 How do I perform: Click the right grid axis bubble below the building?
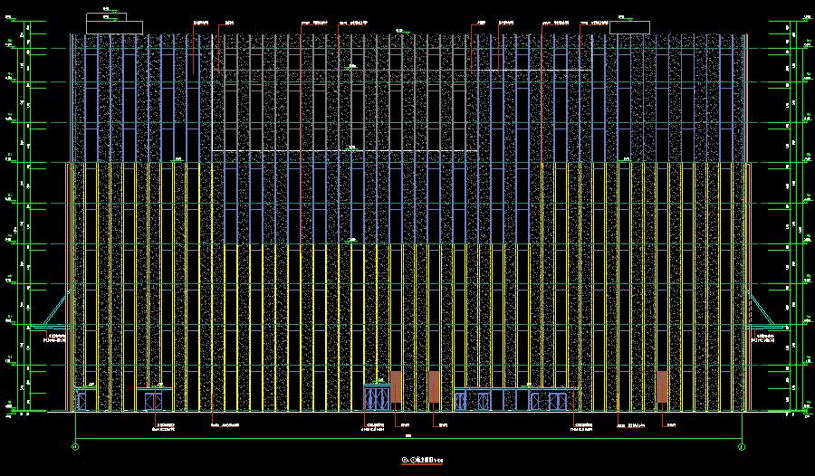tap(742, 446)
